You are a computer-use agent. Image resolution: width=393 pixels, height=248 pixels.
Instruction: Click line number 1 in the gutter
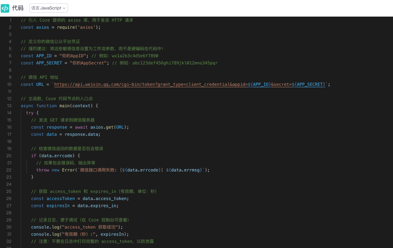pyautogui.click(x=10, y=20)
